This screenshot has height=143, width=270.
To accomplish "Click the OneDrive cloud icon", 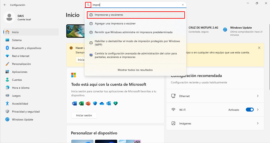I will 102,104.
